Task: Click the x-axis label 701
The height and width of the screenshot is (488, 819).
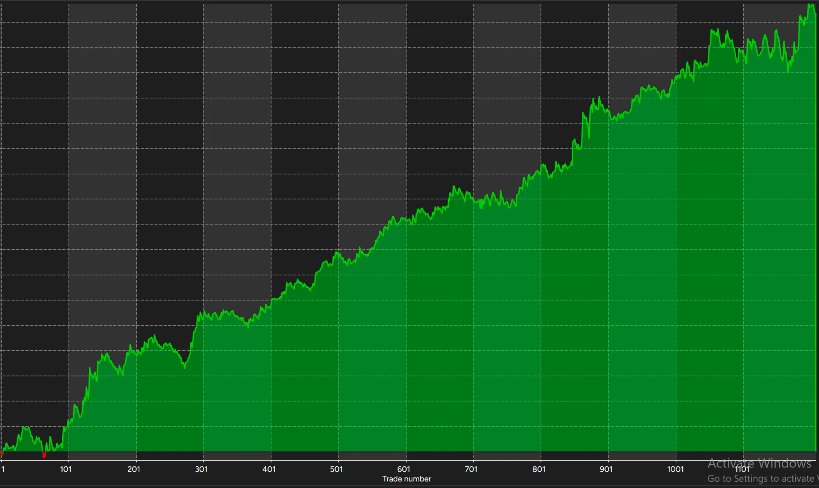Action: 471,469
